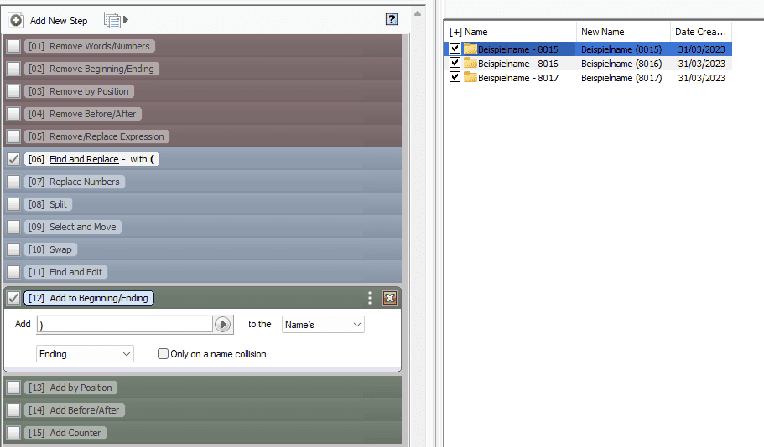
Task: Enable step 08 Split checkbox
Action: [13, 204]
